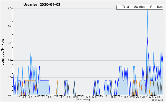Click the y-axis label '1.2'
166x102 pixels.
click(9, 78)
